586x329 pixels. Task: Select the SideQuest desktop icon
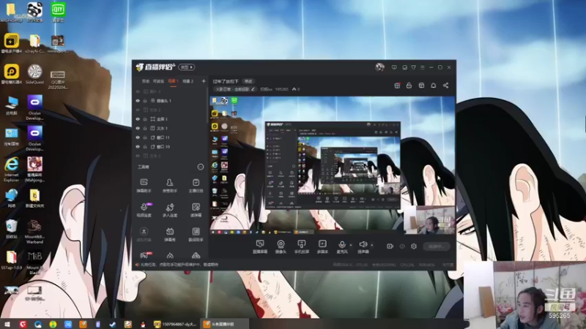[x=34, y=75]
